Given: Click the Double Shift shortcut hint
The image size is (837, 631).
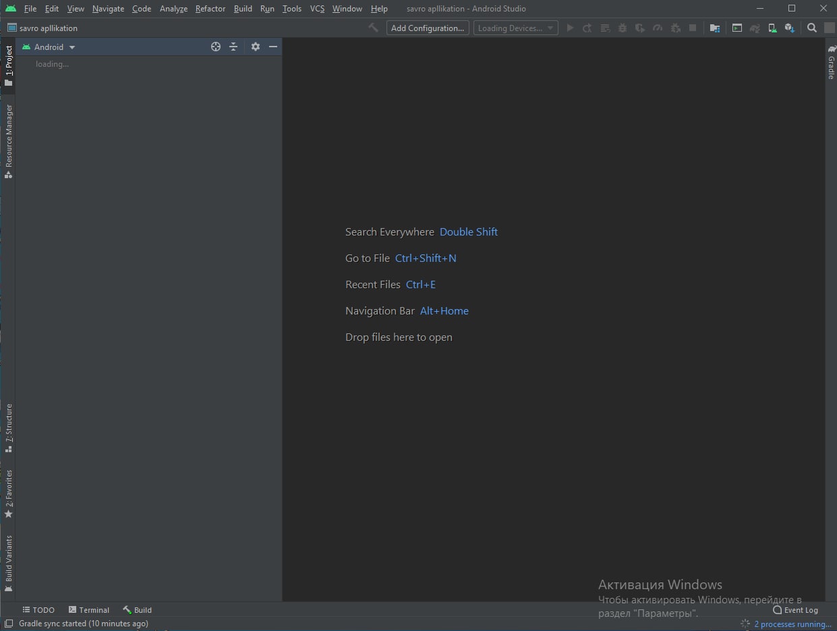Looking at the screenshot, I should coord(469,231).
